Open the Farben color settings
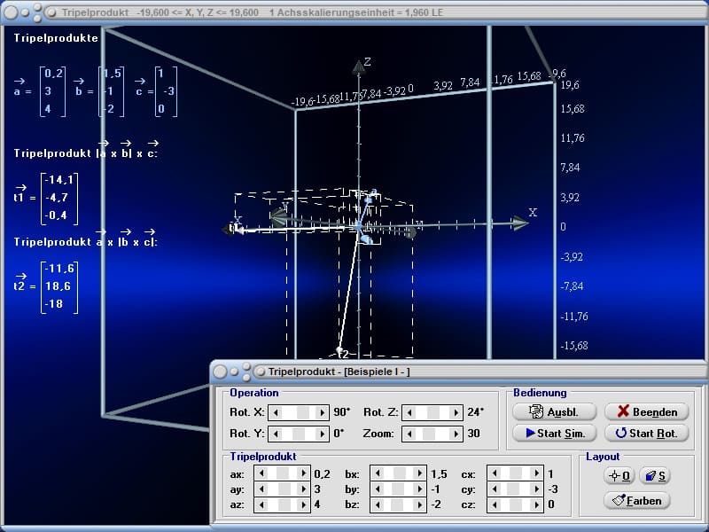The image size is (709, 532). click(636, 500)
